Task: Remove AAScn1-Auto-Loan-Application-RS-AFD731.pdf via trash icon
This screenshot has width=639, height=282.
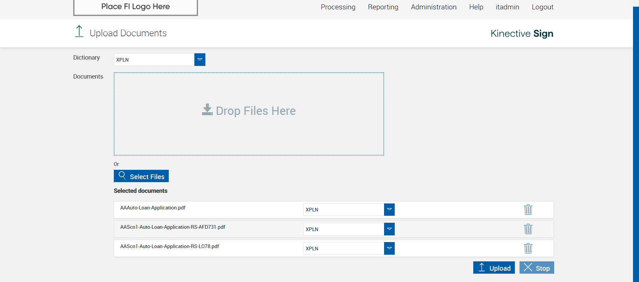Action: point(528,229)
